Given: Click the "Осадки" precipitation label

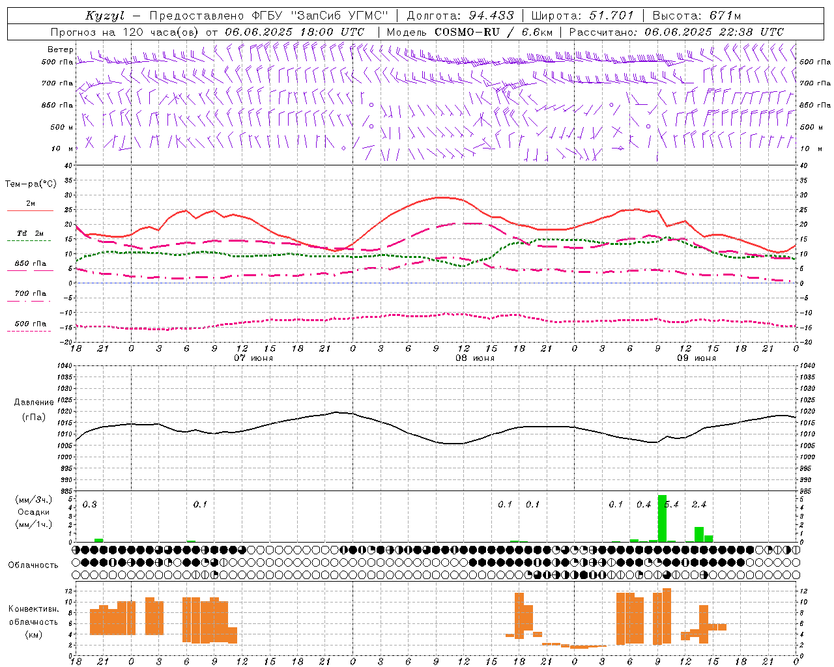Looking at the screenshot, I should [x=34, y=512].
